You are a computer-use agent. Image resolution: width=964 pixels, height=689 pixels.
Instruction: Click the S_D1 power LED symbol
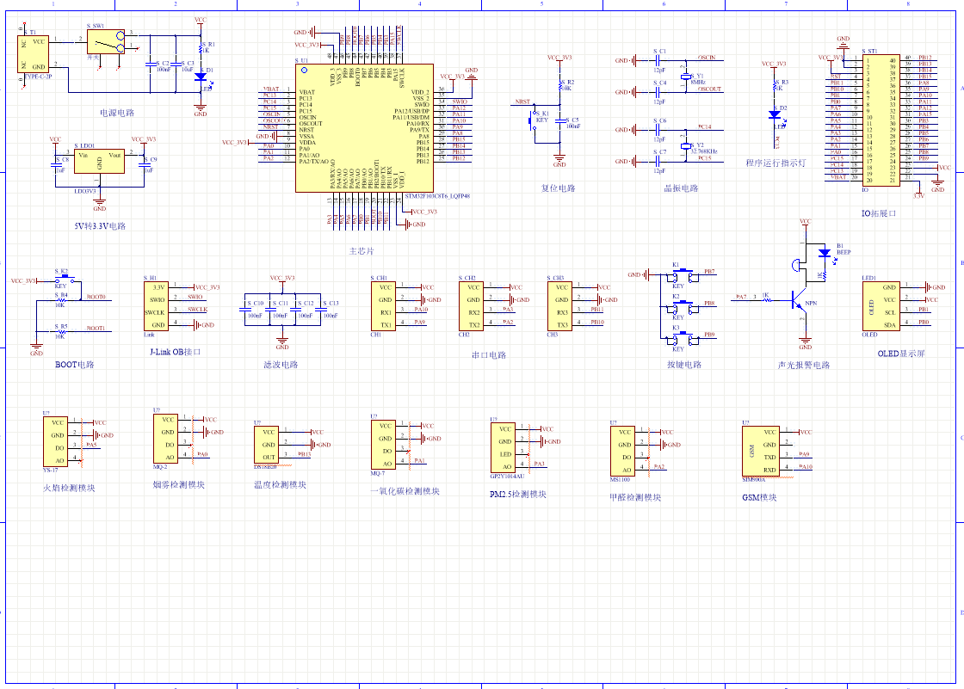pyautogui.click(x=201, y=77)
